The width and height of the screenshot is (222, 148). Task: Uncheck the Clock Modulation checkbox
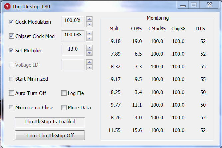[x=11, y=22]
